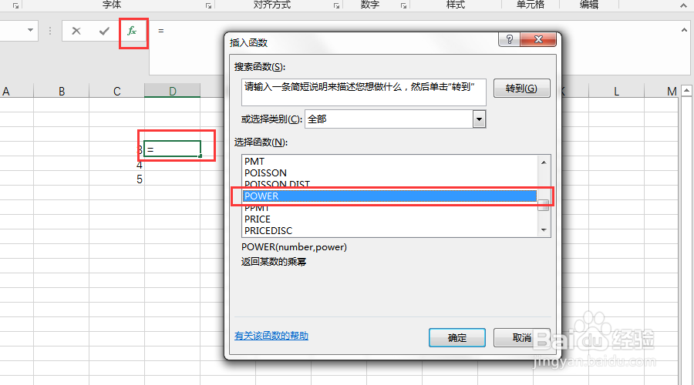Click the cell containing 4
Image resolution: width=694 pixels, height=385 pixels.
tap(117, 165)
